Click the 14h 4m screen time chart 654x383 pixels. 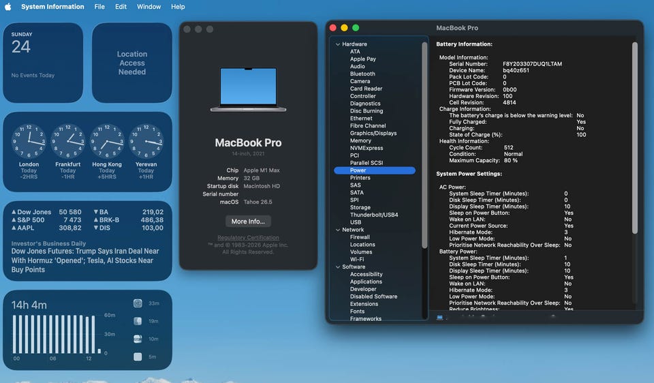click(57, 335)
